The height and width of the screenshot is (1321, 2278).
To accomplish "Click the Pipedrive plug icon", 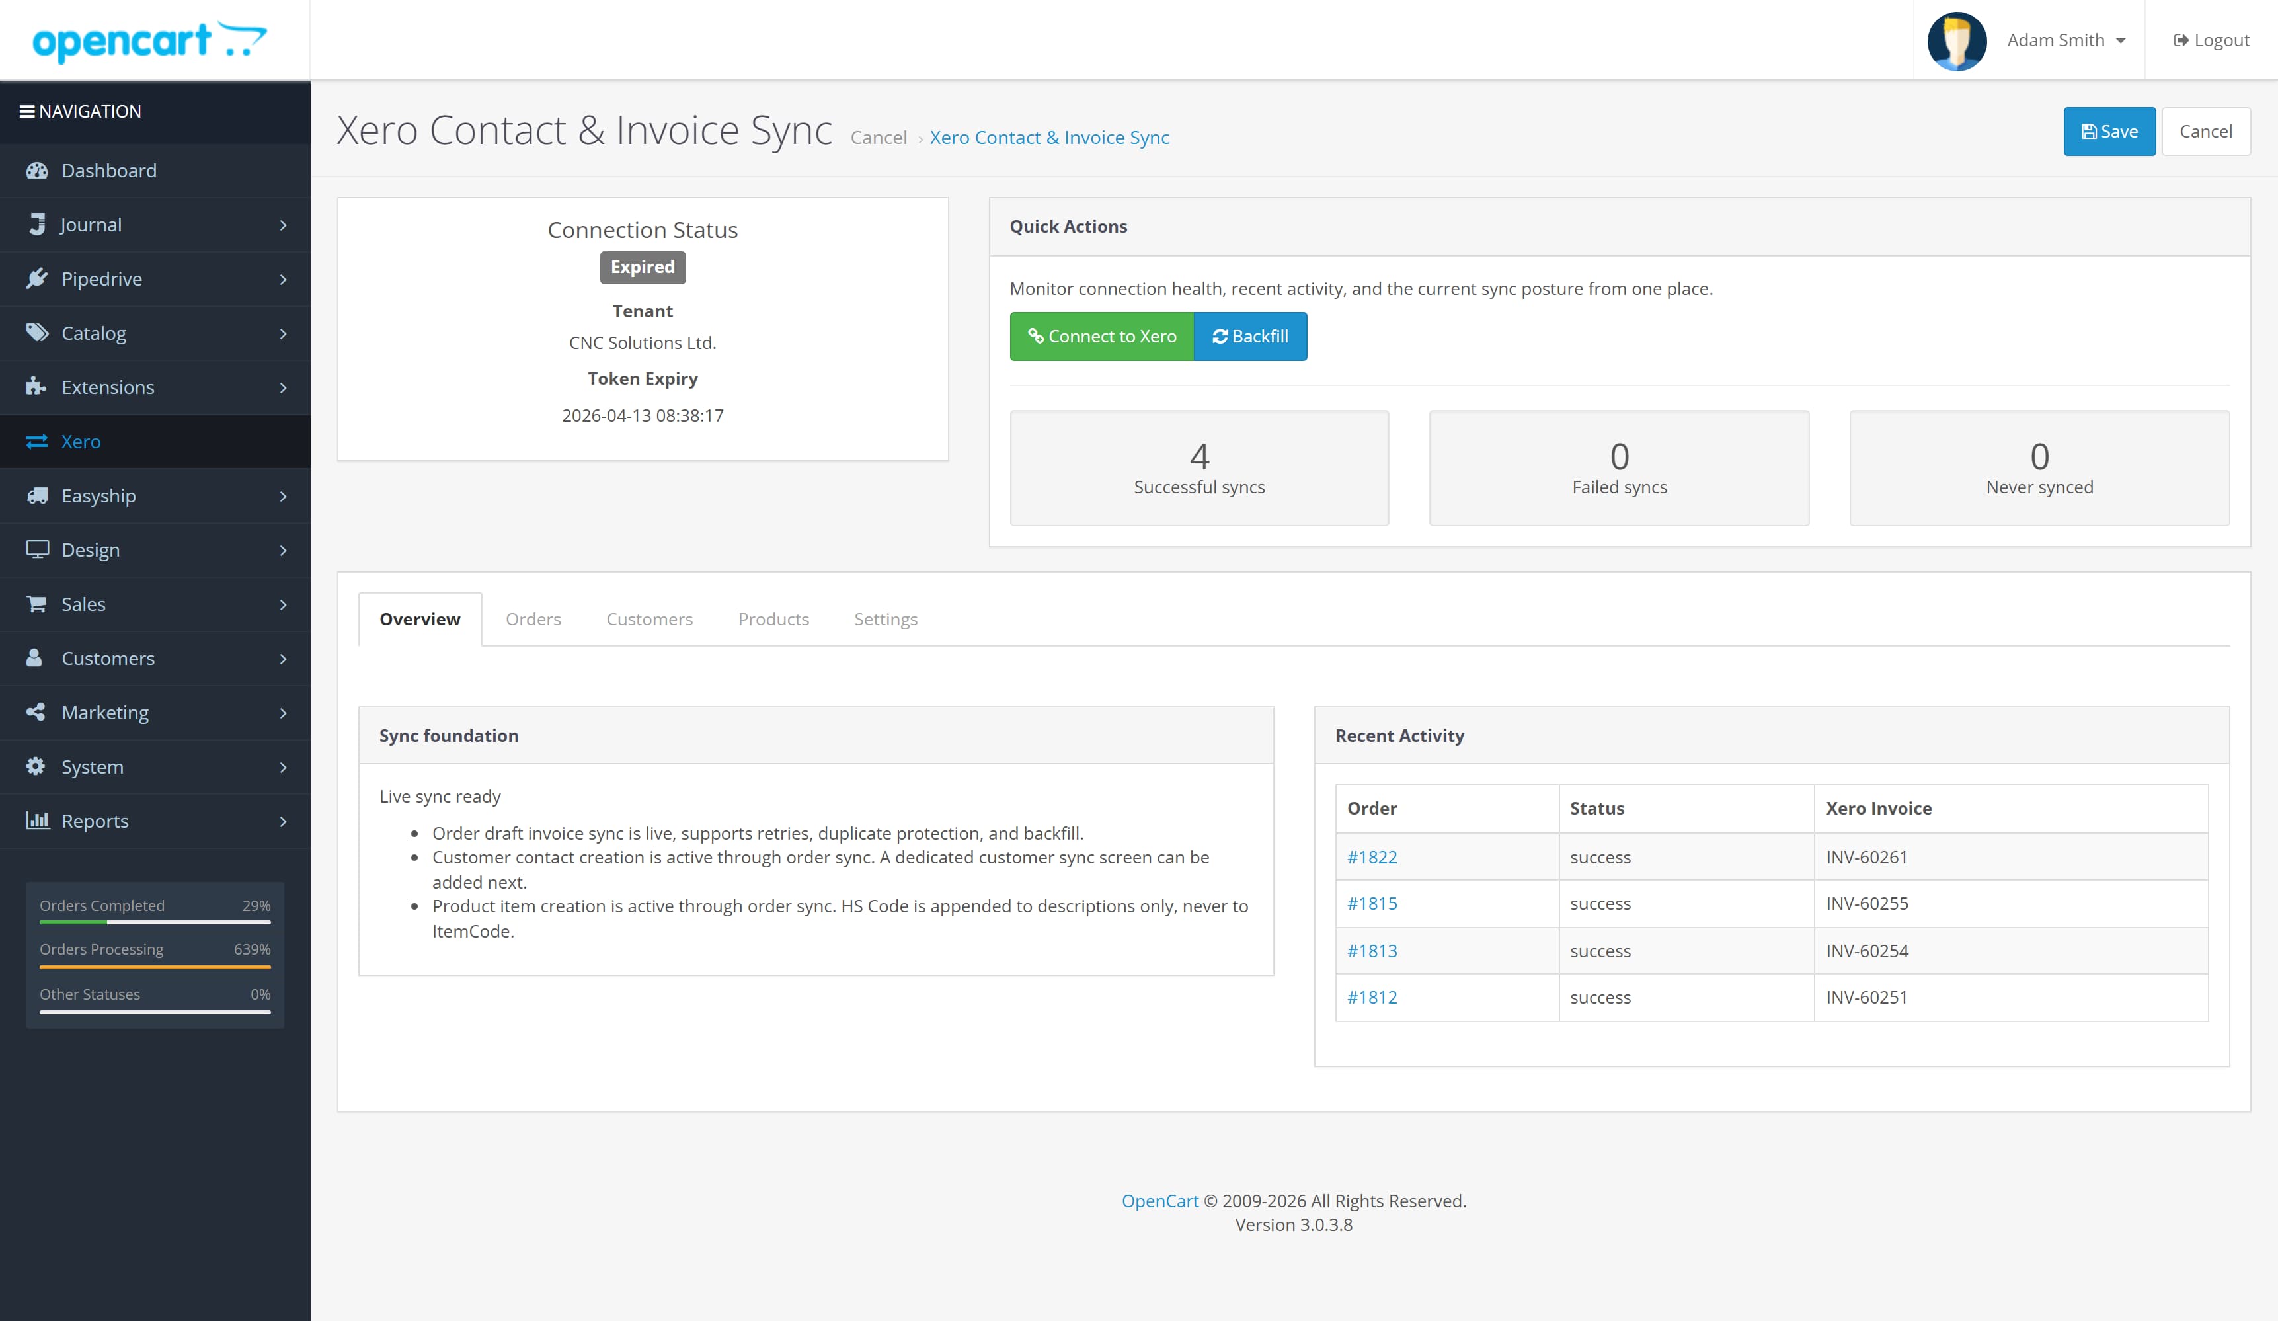I will tap(37, 278).
